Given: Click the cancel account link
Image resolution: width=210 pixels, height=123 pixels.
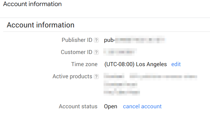Looking at the screenshot, I should [142, 107].
